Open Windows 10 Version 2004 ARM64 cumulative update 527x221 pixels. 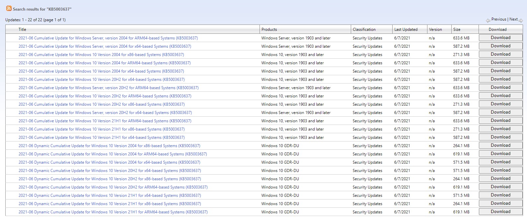[x=105, y=63]
